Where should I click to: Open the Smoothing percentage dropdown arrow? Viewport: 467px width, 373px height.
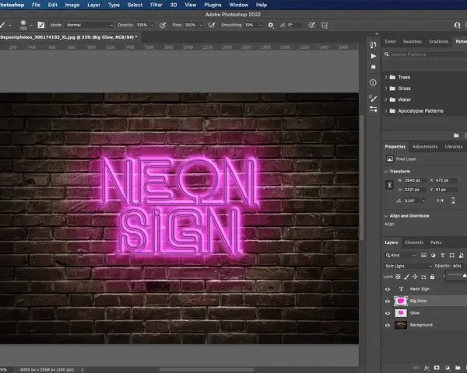pos(261,26)
